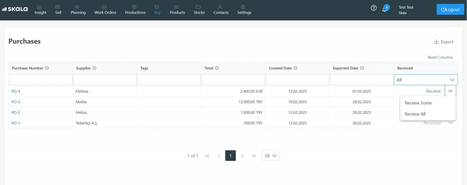Focus the Supplier filter field
The width and height of the screenshot is (467, 185).
click(x=105, y=80)
